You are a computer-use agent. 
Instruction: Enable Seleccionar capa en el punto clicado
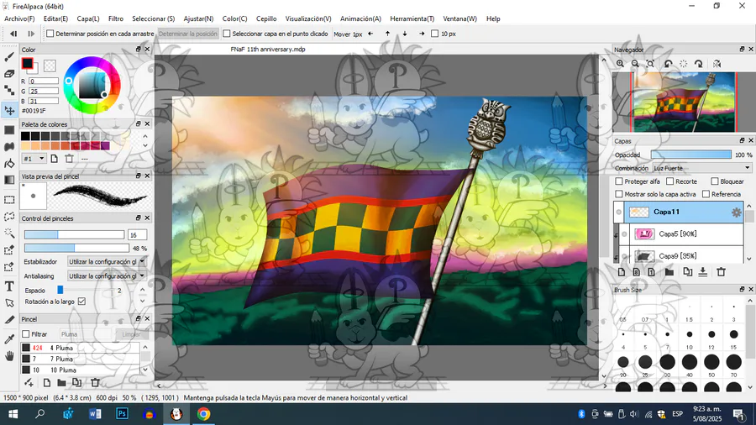(227, 34)
